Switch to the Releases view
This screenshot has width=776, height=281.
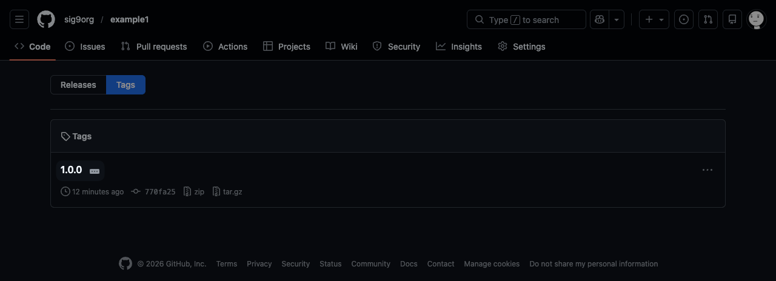pos(78,85)
